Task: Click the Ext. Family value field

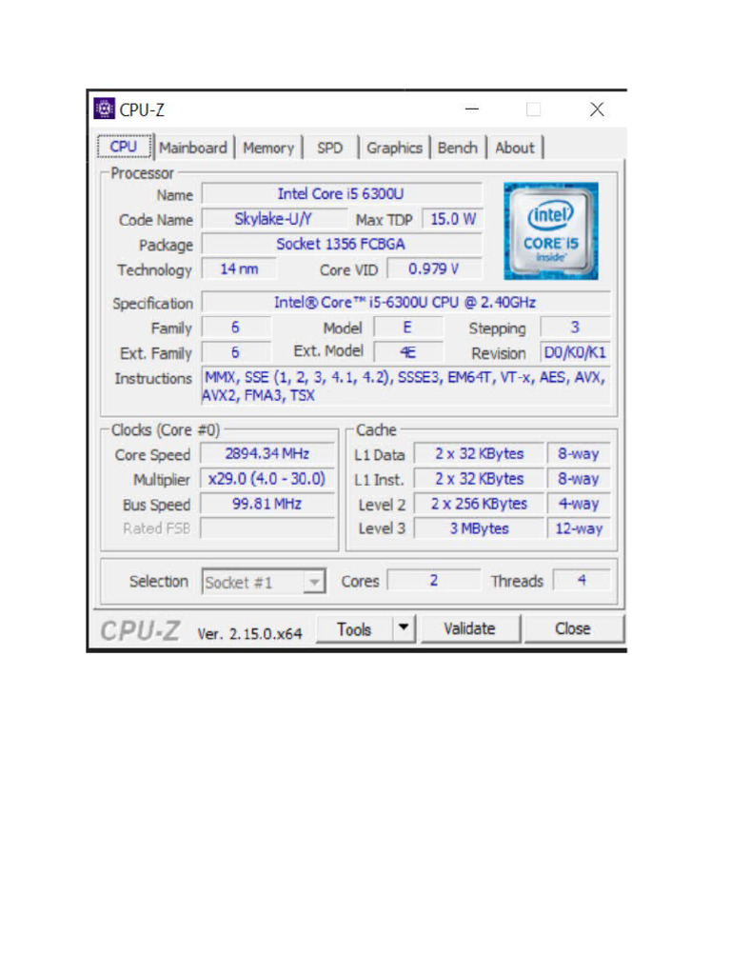Action: pyautogui.click(x=236, y=352)
